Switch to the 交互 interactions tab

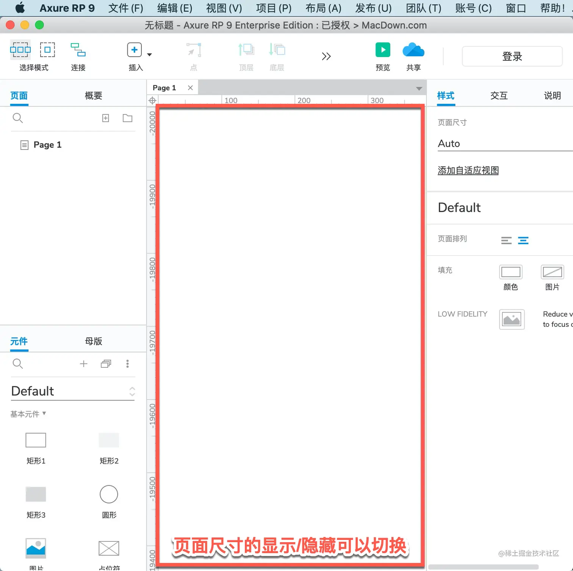(499, 96)
